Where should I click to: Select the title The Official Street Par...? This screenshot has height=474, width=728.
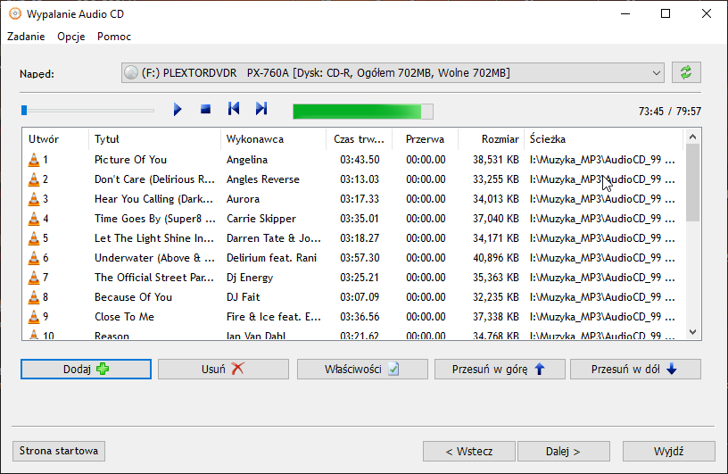(x=154, y=278)
